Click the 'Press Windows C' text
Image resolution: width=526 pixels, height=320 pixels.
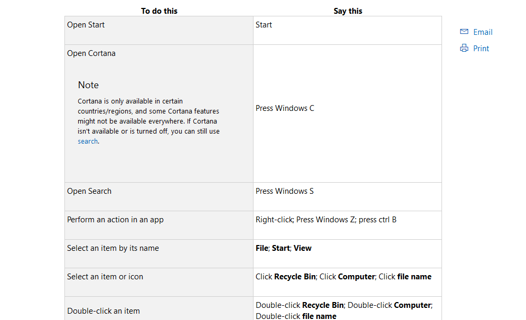click(x=285, y=108)
